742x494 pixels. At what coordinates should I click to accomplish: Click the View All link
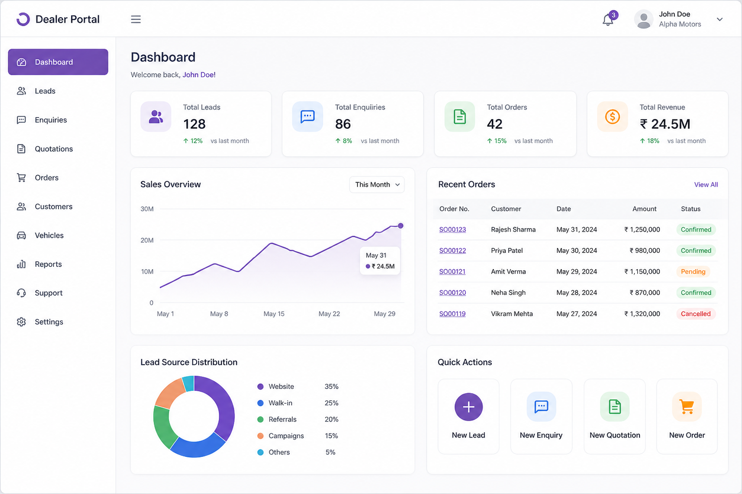(x=706, y=185)
